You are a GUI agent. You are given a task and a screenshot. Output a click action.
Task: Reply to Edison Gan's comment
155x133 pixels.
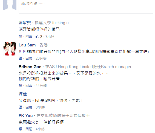[x=29, y=85]
